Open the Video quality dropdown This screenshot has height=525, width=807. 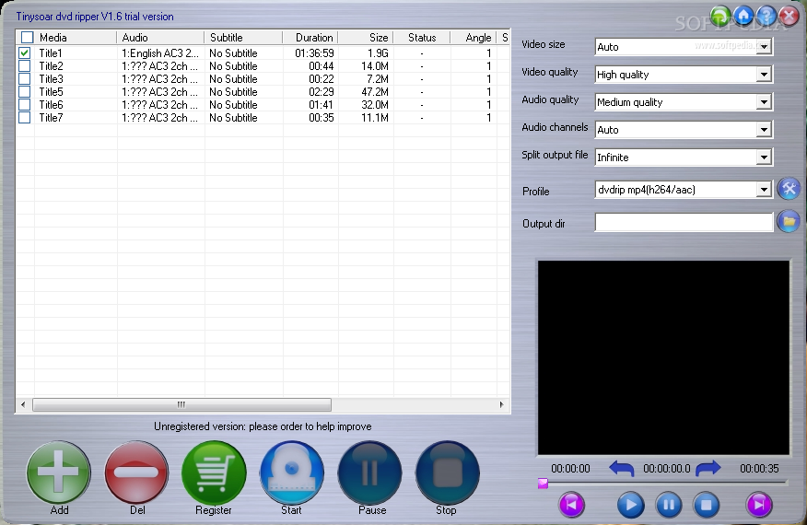click(x=764, y=75)
